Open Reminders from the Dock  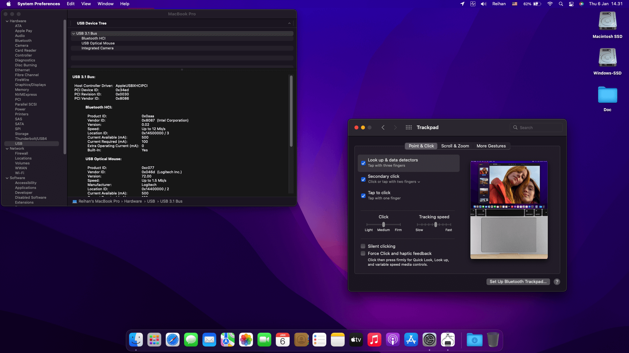(319, 340)
